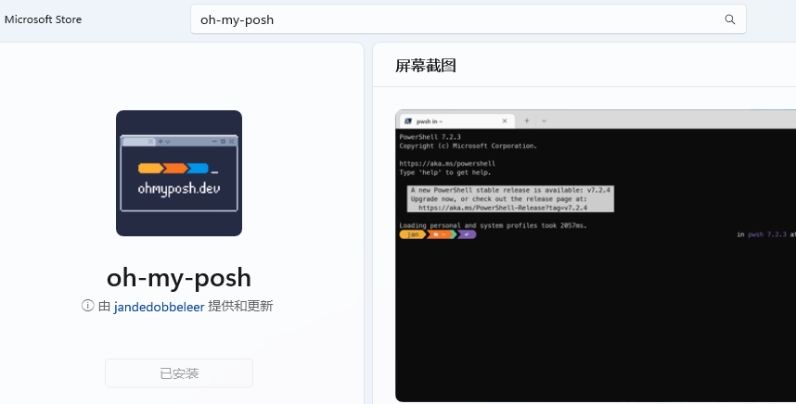
Task: Click the info icon beside the publisher
Action: [x=88, y=306]
